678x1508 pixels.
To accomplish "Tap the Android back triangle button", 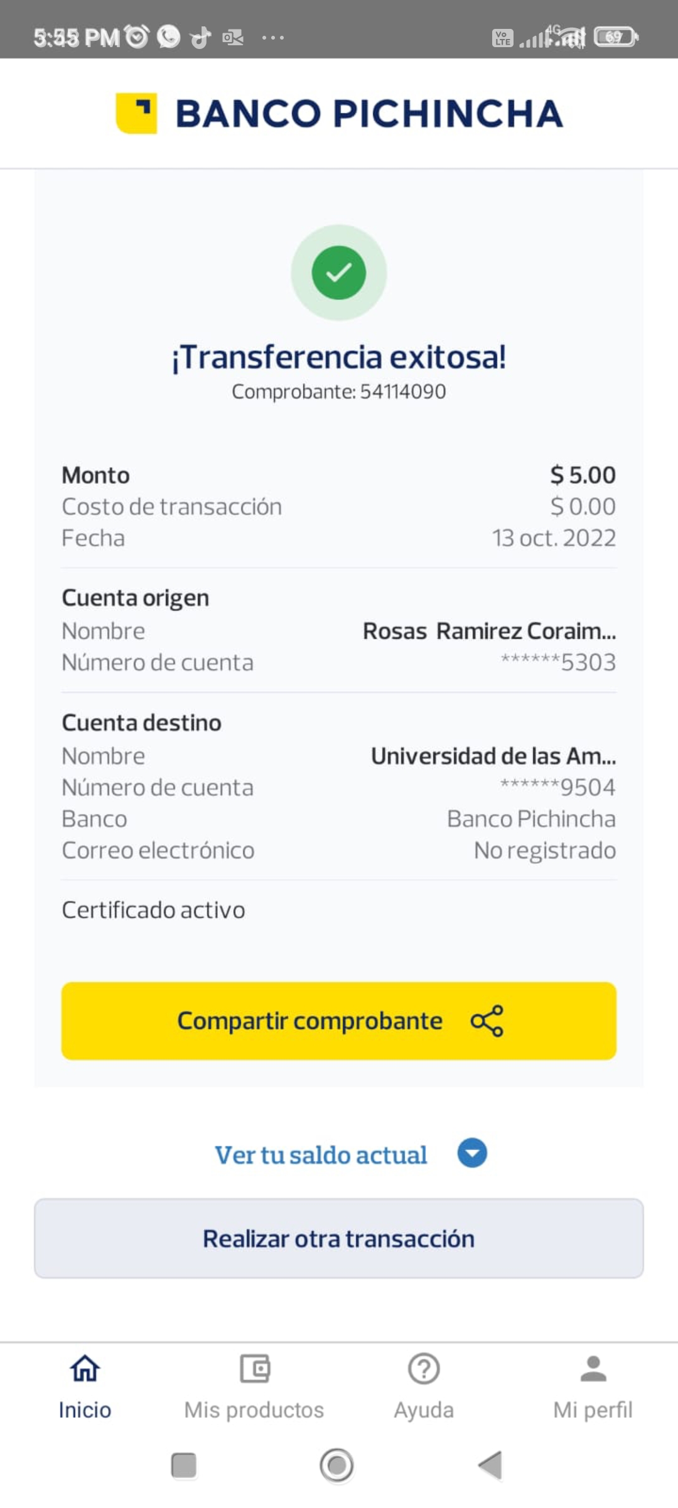I will pos(490,1465).
